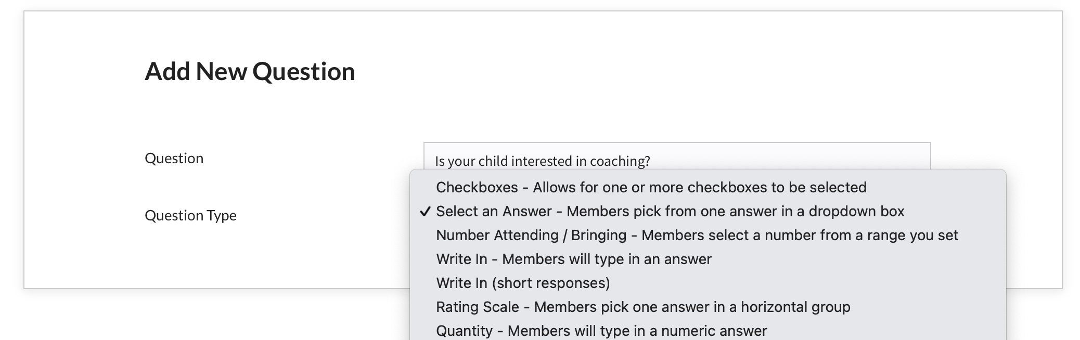The image size is (1080, 340).
Task: Choose 'Write In - Members will type' option
Action: (573, 259)
